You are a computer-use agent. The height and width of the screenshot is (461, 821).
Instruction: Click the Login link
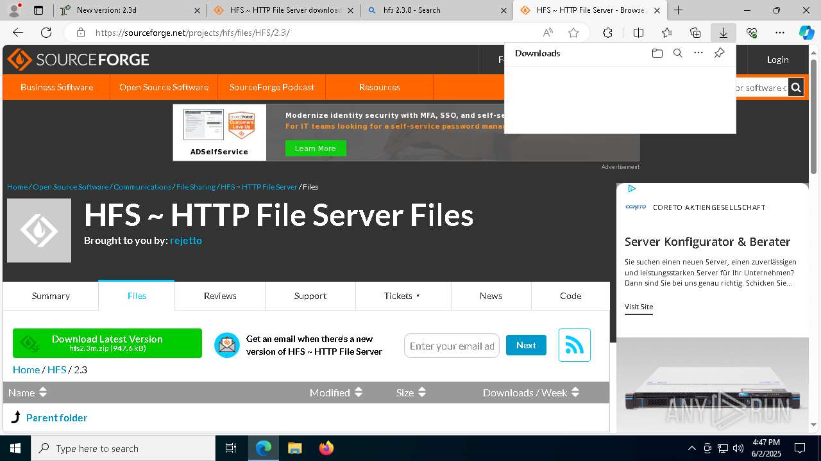click(x=777, y=60)
